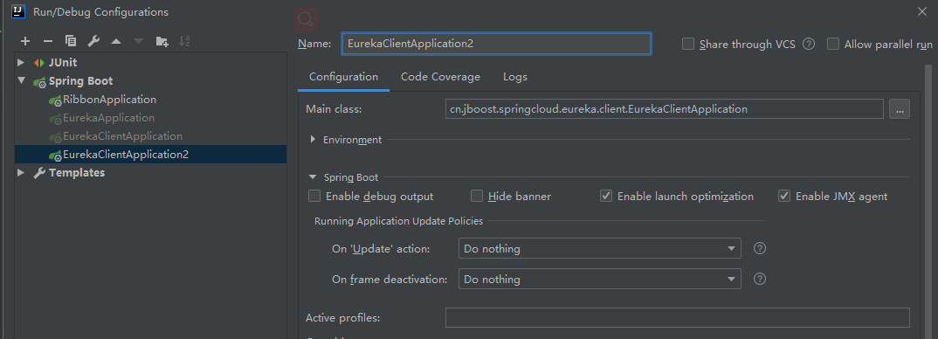Uncheck Enable launch optimization
The width and height of the screenshot is (938, 339).
click(606, 196)
